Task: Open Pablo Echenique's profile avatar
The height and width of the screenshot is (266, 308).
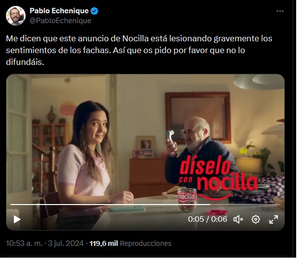Action: point(16,16)
